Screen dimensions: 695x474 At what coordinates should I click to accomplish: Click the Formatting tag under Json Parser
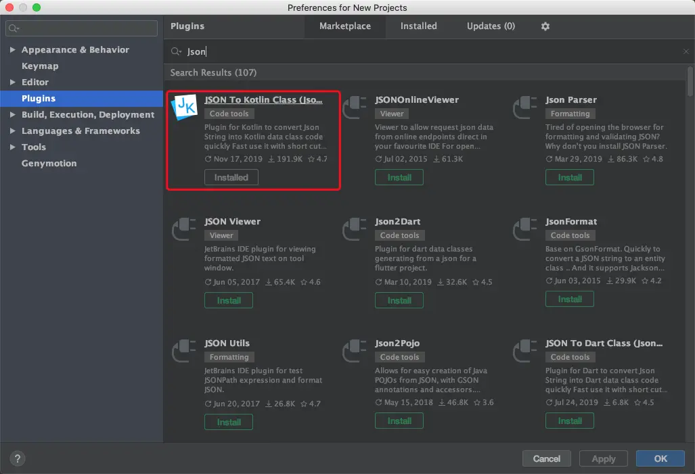pos(570,114)
